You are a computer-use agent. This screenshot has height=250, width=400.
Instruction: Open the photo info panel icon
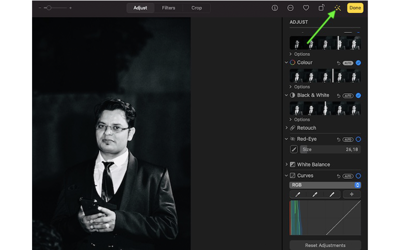tap(275, 8)
